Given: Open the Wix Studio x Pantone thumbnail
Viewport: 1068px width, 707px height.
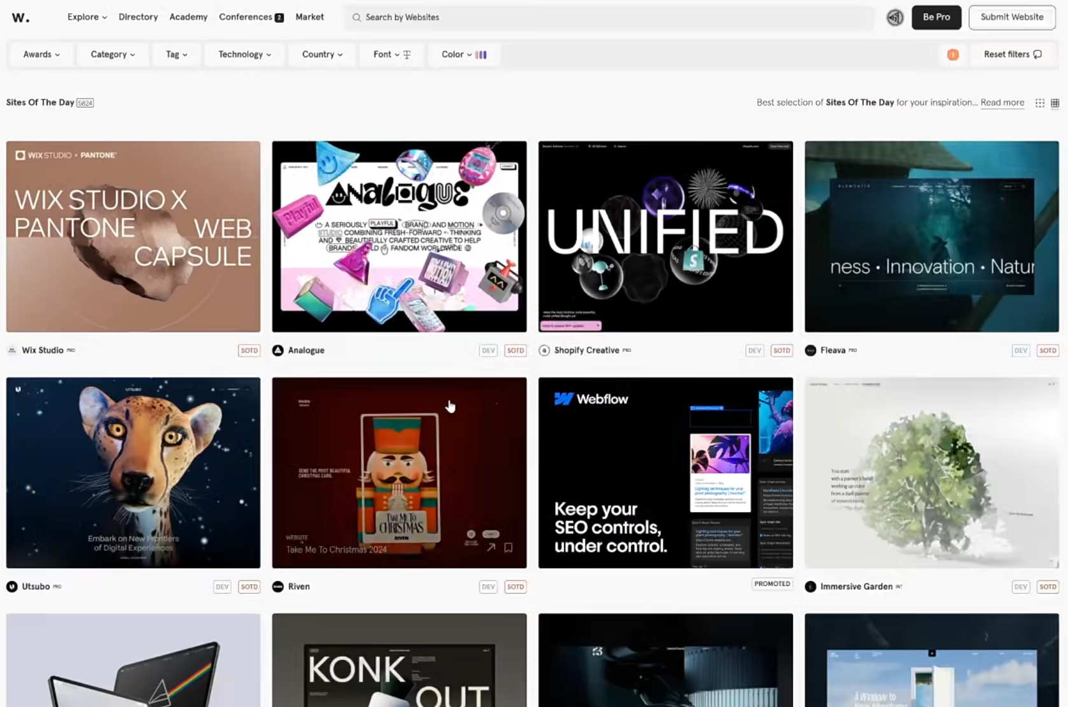Looking at the screenshot, I should pyautogui.click(x=133, y=237).
